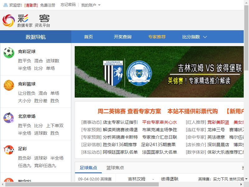The image size is (249, 187).
Task: Select 彼得堡联 in the match row
Action: coord(170,179)
